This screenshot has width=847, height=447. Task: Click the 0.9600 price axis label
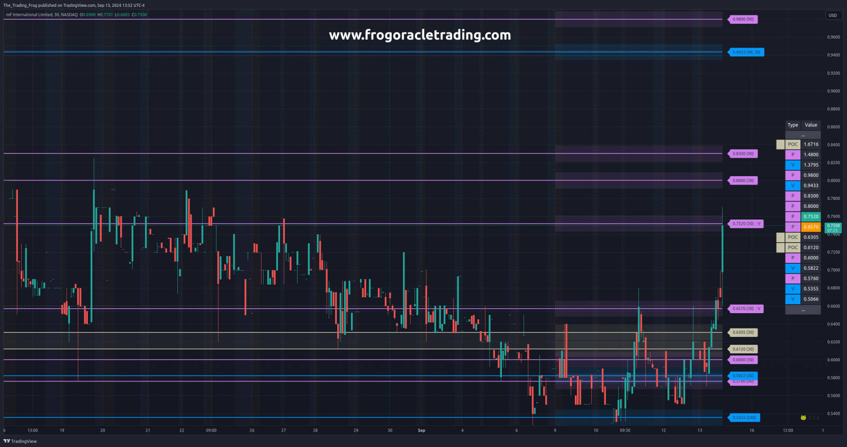coord(833,38)
